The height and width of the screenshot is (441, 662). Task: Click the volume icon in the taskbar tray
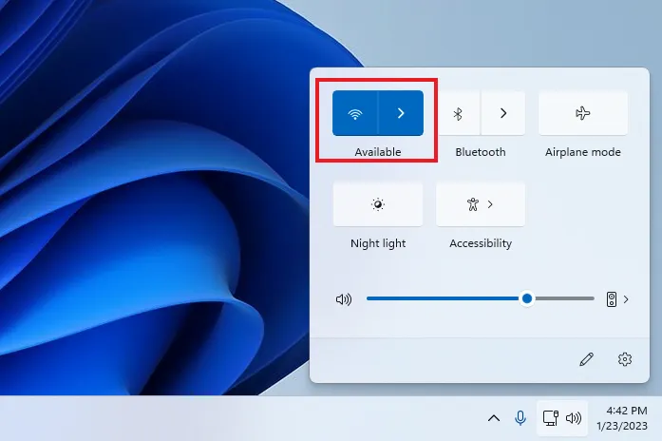click(x=574, y=418)
